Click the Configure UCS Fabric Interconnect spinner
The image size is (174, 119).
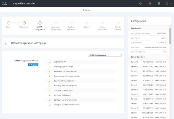click(50, 105)
